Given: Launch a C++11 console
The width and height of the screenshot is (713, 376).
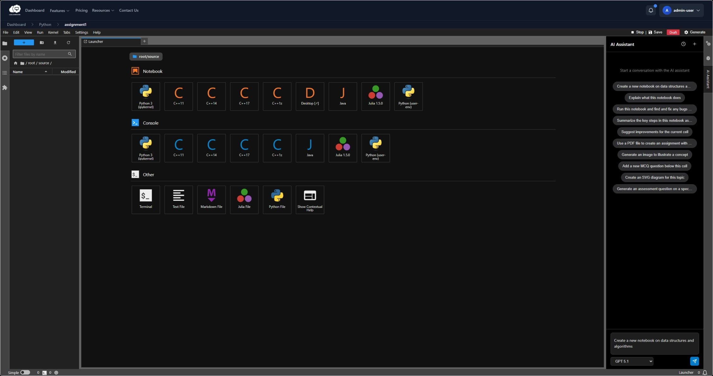Looking at the screenshot, I should (178, 148).
